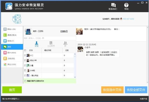Select the 文档(680) documents sidebar icon
Screen dimensions: 149x102
5,59
